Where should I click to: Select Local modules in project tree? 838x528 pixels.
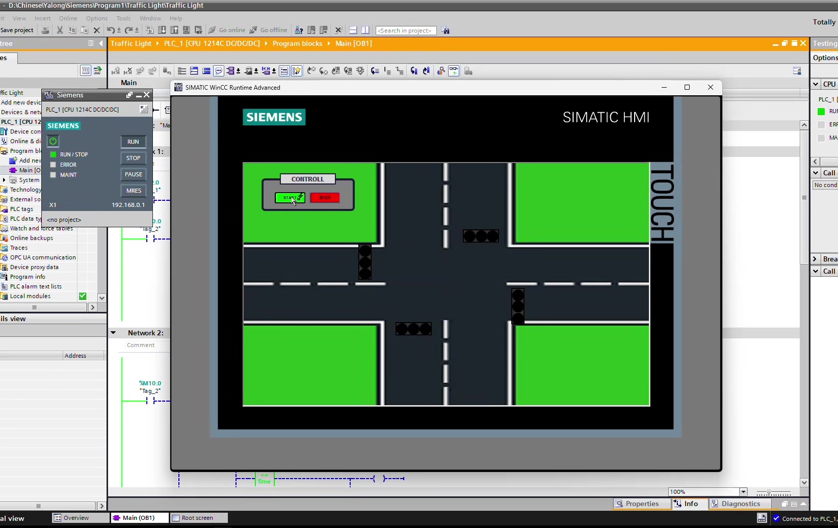click(30, 296)
